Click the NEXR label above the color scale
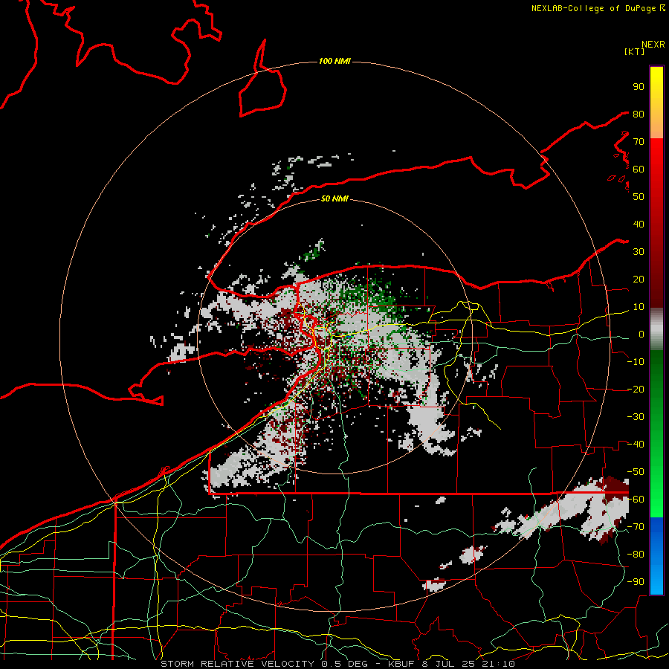This screenshot has height=669, width=669. 653,45
